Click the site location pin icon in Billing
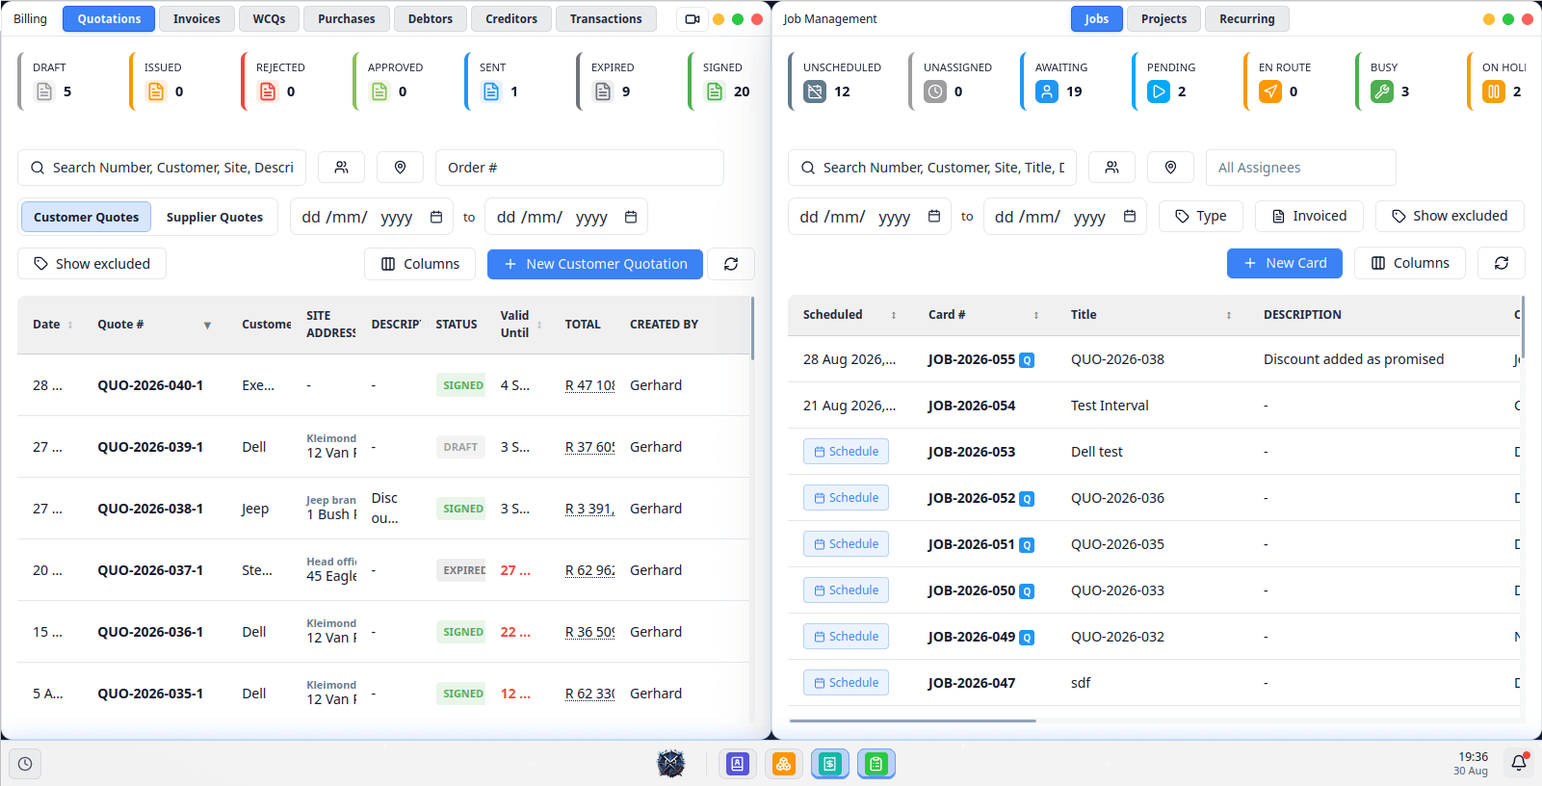The image size is (1542, 786). [401, 168]
